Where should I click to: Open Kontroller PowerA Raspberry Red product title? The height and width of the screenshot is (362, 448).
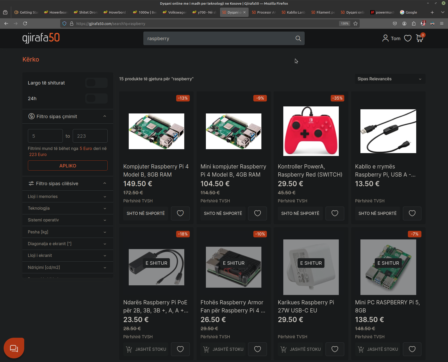(310, 171)
